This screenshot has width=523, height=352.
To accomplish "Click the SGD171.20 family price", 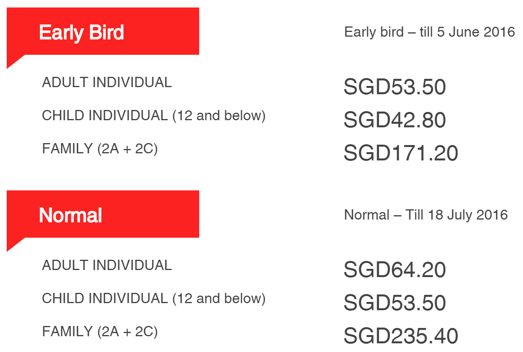I will pos(401,153).
